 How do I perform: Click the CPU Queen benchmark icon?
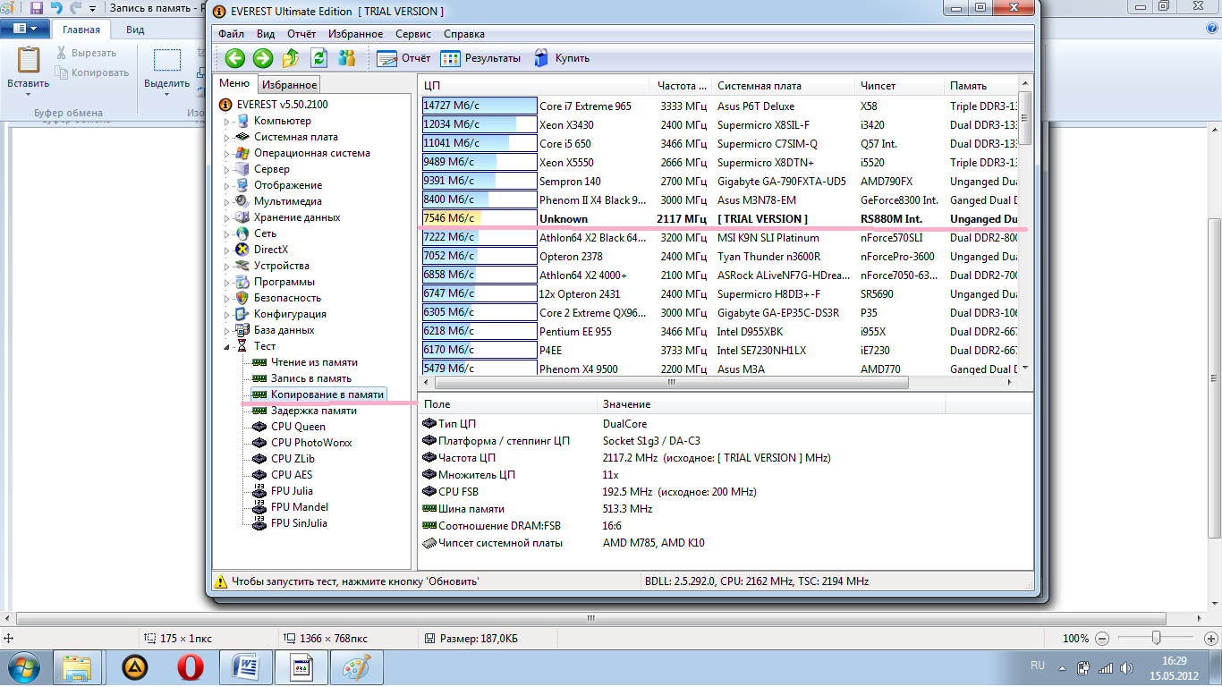click(260, 427)
